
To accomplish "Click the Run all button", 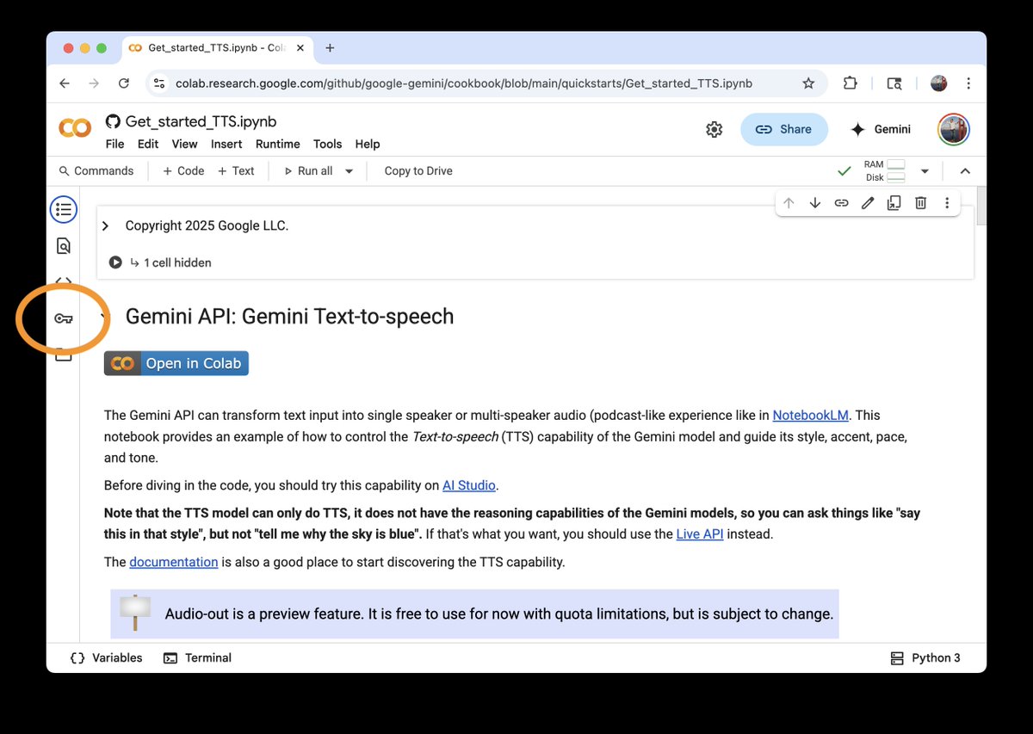I will (x=308, y=171).
